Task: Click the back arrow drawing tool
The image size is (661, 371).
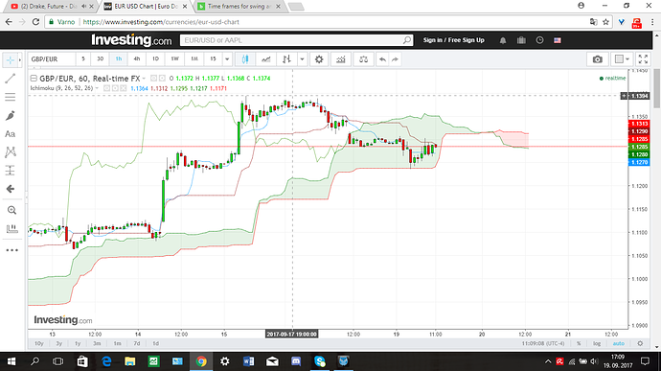Action: coord(11,189)
